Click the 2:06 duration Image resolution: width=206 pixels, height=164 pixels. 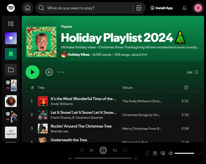pyautogui.click(x=185, y=128)
